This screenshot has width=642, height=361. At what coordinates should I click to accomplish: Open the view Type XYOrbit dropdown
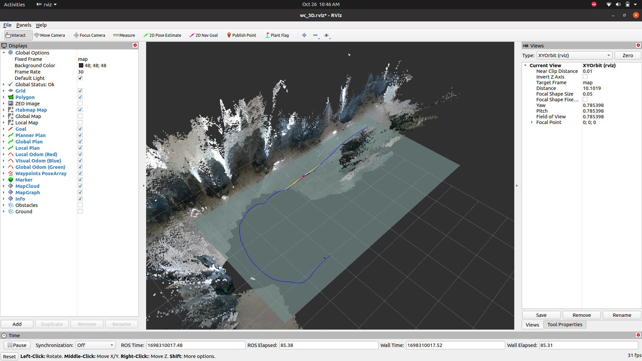point(574,55)
